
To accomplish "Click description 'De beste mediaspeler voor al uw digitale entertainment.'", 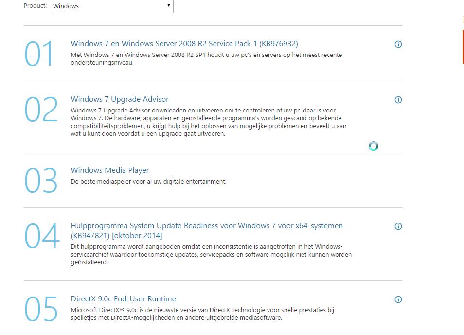I will click(x=148, y=182).
